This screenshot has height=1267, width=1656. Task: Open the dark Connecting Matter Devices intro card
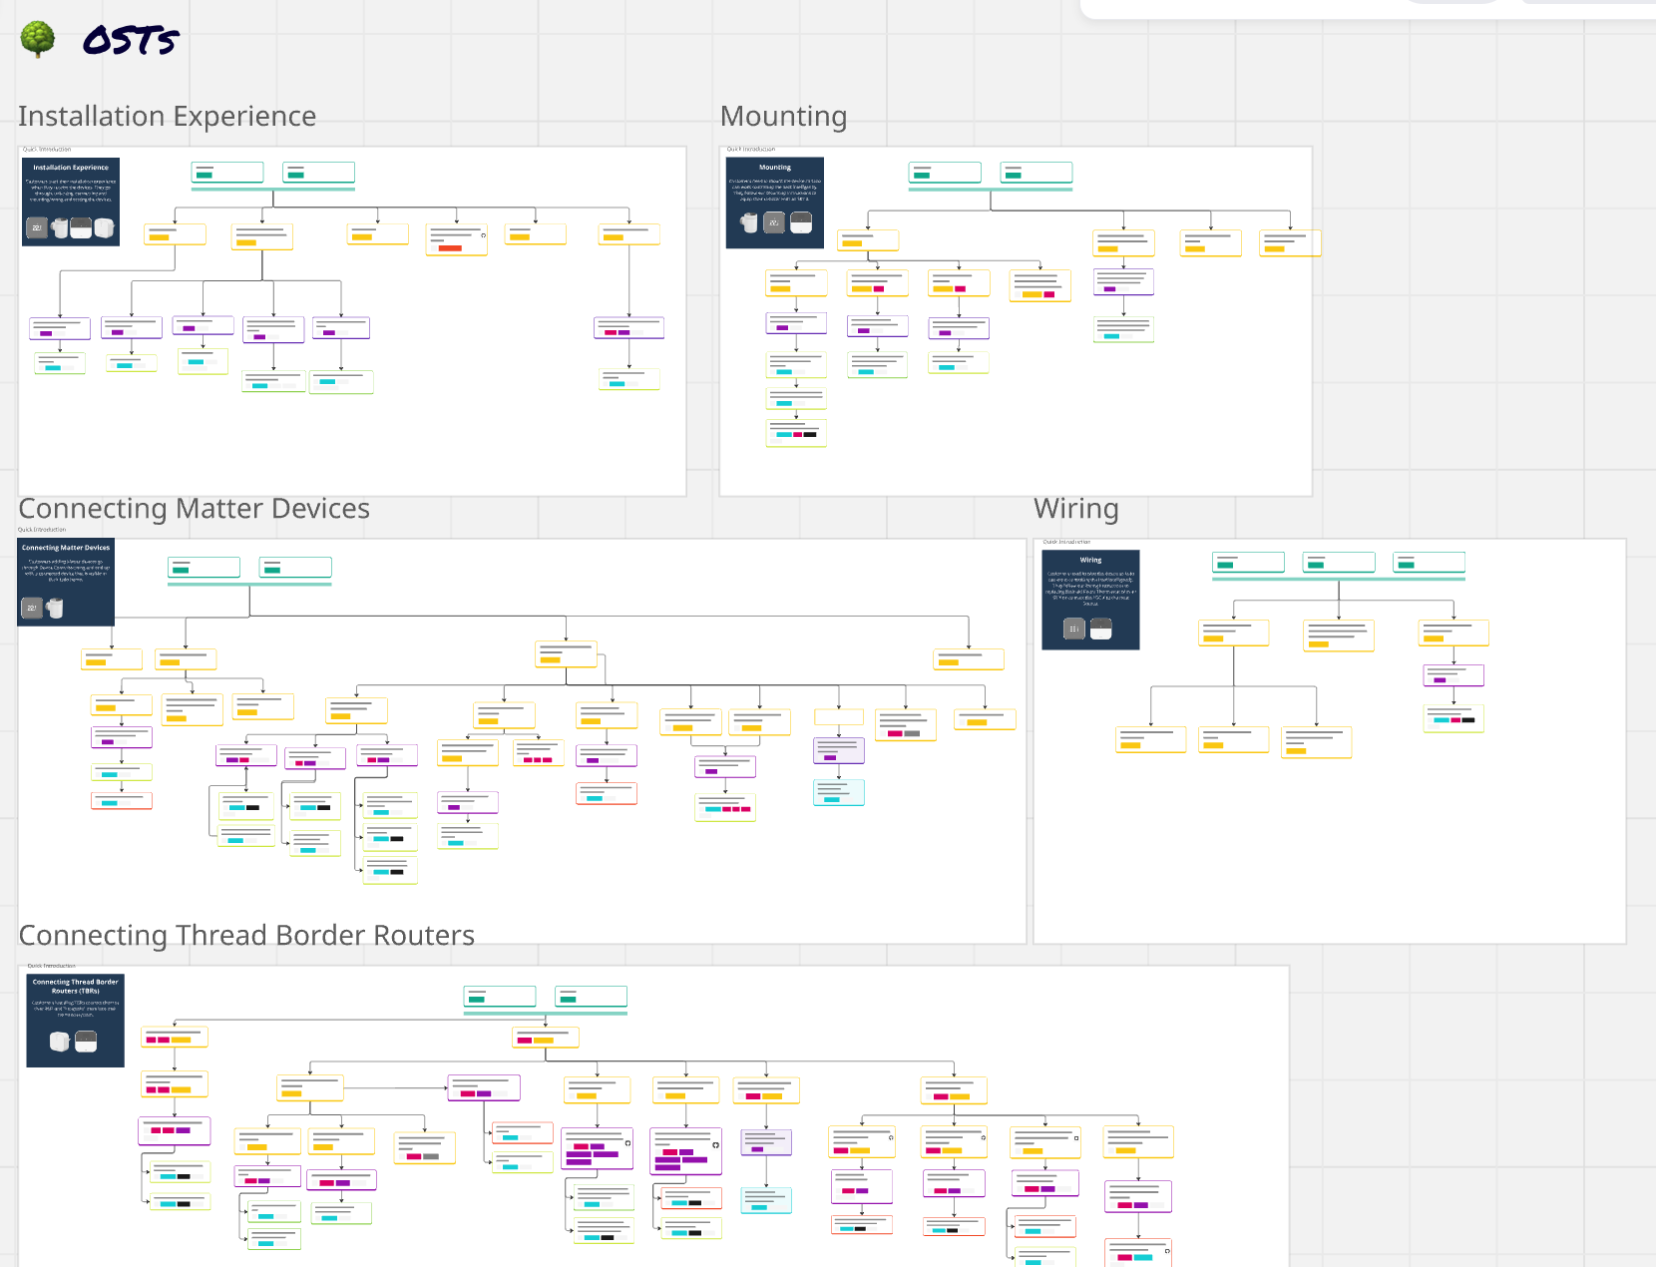pyautogui.click(x=66, y=583)
